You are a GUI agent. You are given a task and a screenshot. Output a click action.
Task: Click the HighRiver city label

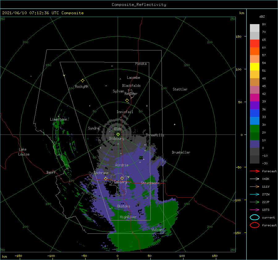pyautogui.click(x=128, y=217)
